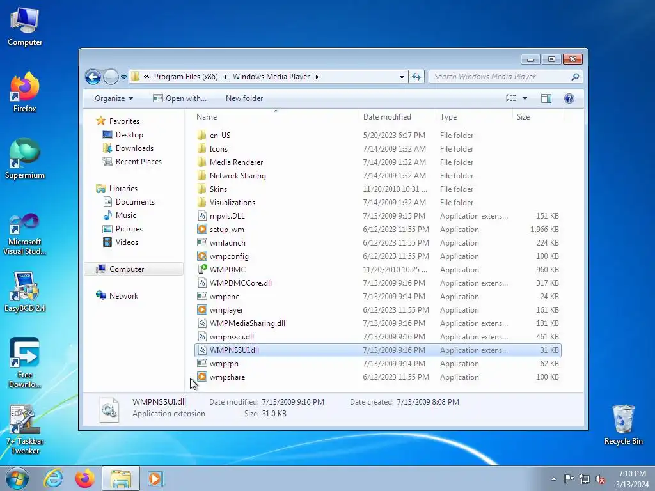Launch Firefox from the taskbar
This screenshot has height=491, width=655.
(85, 478)
